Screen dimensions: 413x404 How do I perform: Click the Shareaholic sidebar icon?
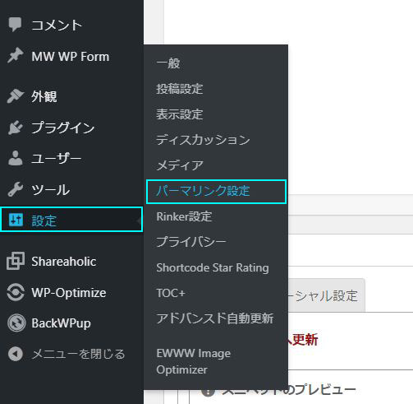16,261
